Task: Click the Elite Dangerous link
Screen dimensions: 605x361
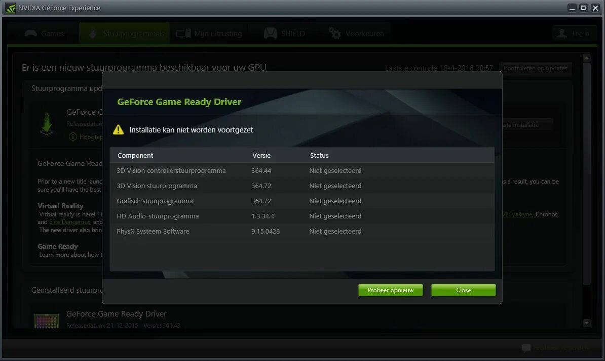Action: click(69, 222)
